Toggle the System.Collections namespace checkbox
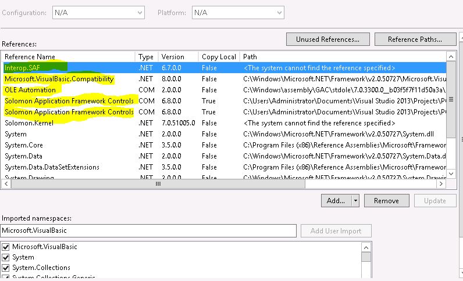 6,268
